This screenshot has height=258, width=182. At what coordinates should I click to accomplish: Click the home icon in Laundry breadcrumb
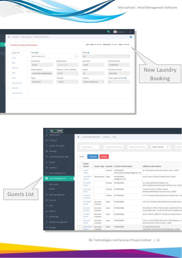pos(9,37)
